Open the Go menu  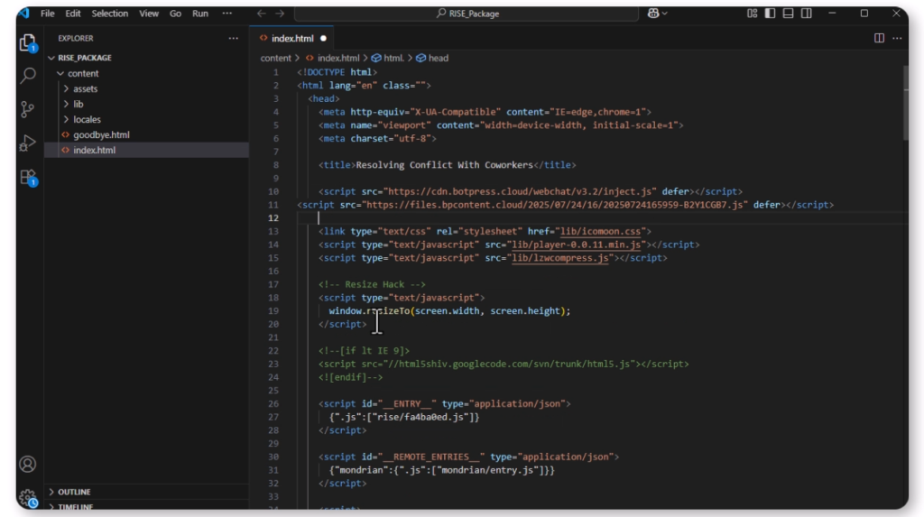pyautogui.click(x=175, y=13)
